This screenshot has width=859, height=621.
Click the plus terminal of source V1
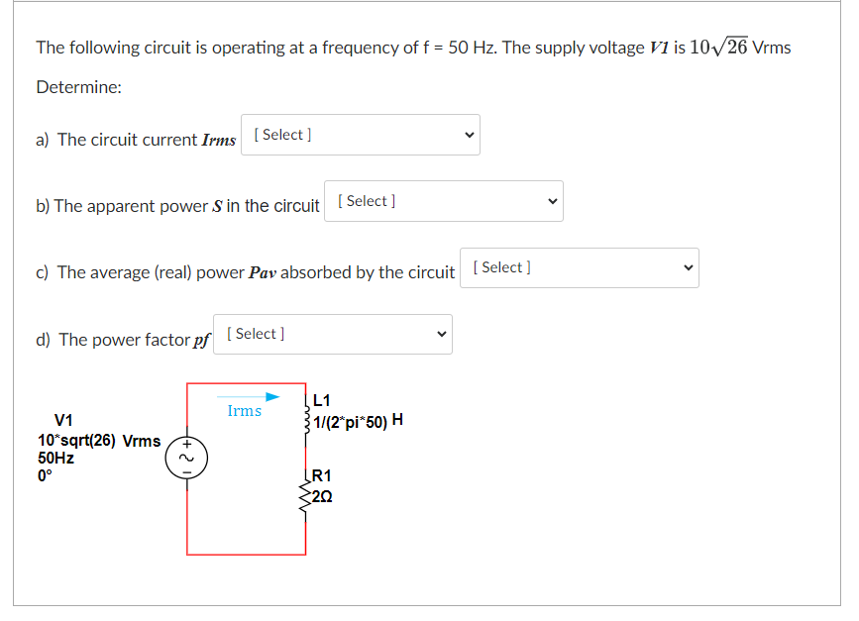(187, 444)
